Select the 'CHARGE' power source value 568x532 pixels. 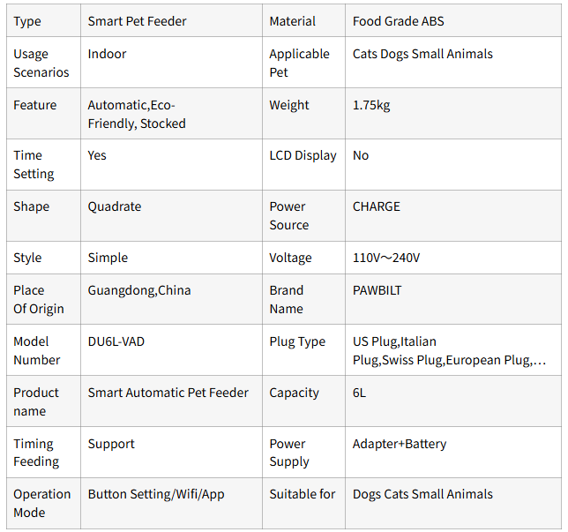(x=377, y=206)
